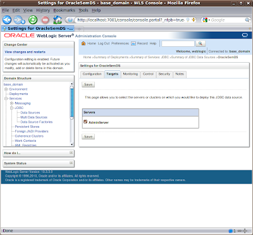Stop loading with the red stop icon

tap(45, 20)
